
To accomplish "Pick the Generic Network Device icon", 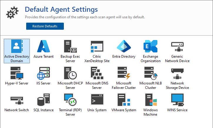I will [177, 46].
